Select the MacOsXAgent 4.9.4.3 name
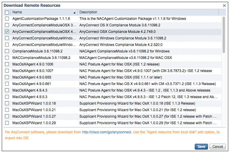This screenshot has width=230, height=152. 30,90
